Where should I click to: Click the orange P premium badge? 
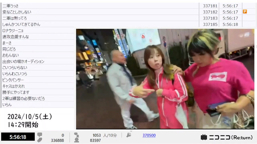point(245,11)
